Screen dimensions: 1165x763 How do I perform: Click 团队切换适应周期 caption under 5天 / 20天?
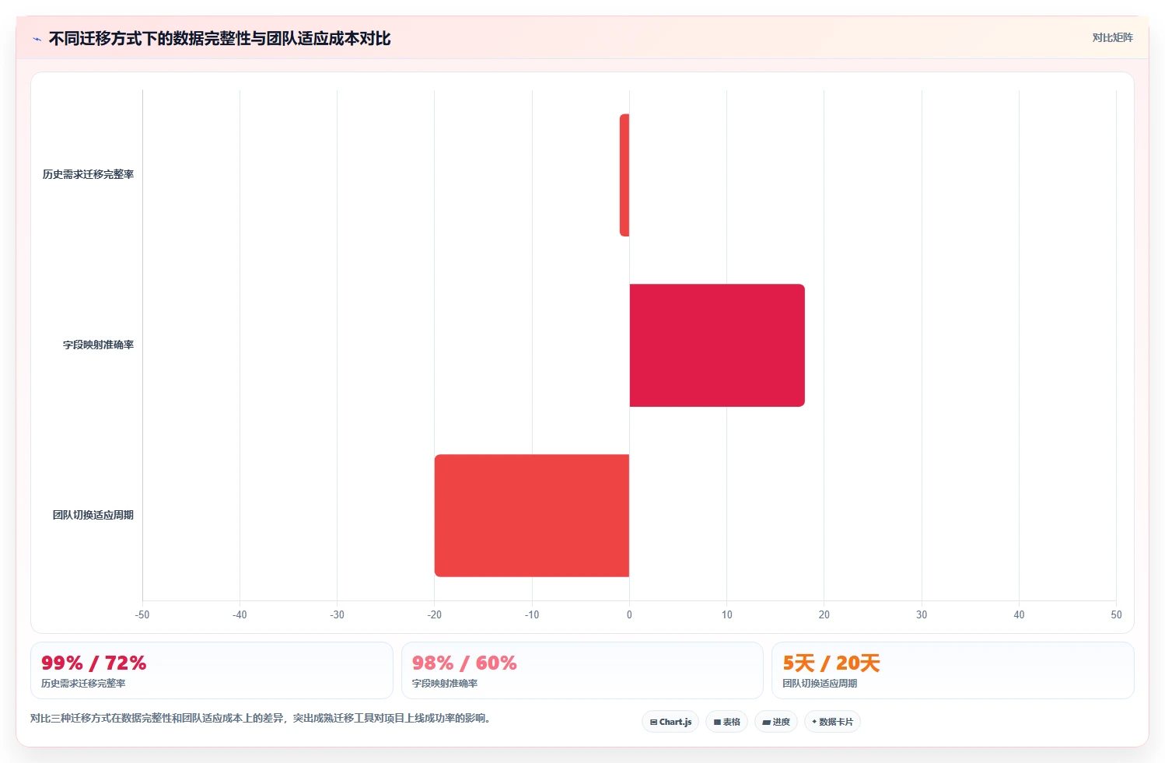(x=820, y=683)
